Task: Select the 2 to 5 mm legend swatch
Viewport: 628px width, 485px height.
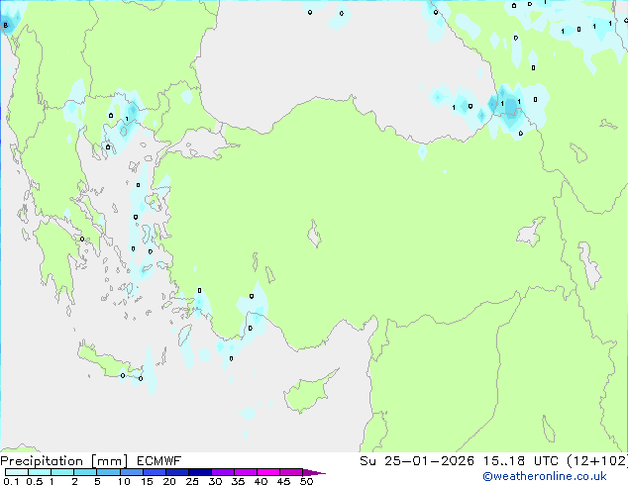Action: [x=86, y=473]
